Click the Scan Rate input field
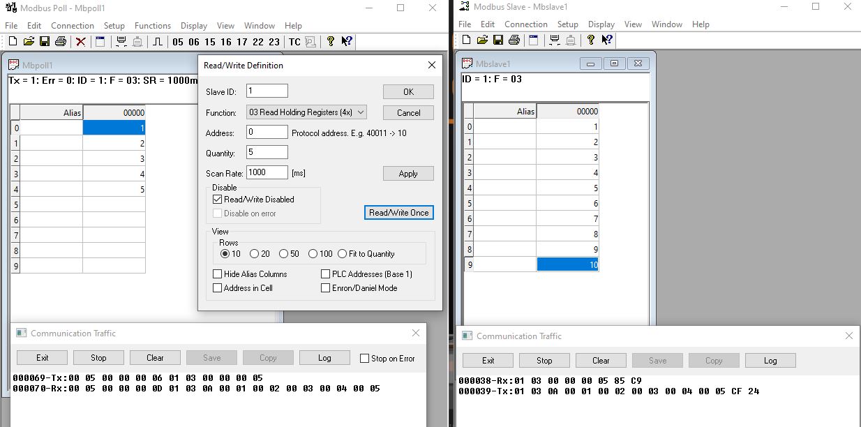This screenshot has height=427, width=861. click(x=267, y=172)
